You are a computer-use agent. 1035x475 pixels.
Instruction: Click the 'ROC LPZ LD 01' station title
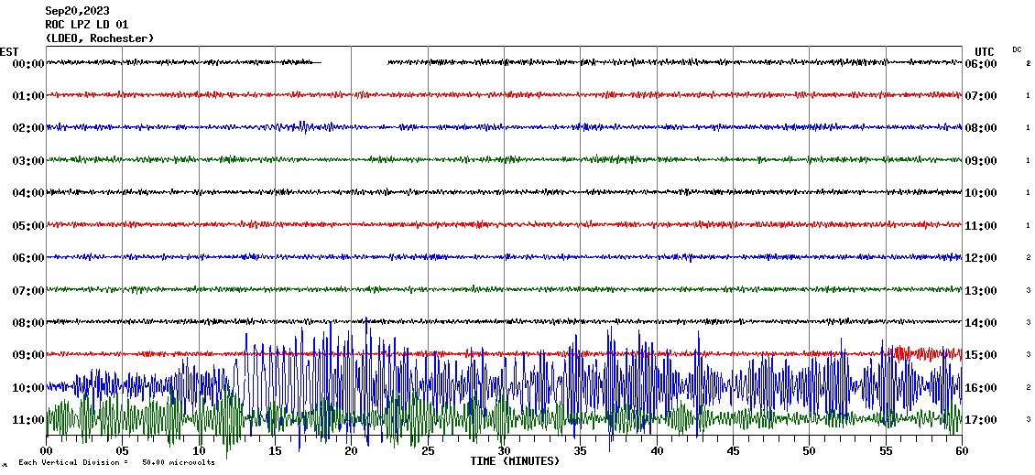coord(87,25)
